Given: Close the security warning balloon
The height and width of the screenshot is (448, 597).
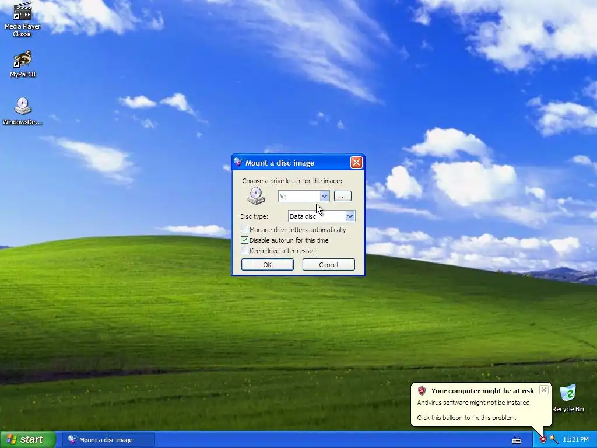Looking at the screenshot, I should pyautogui.click(x=544, y=390).
